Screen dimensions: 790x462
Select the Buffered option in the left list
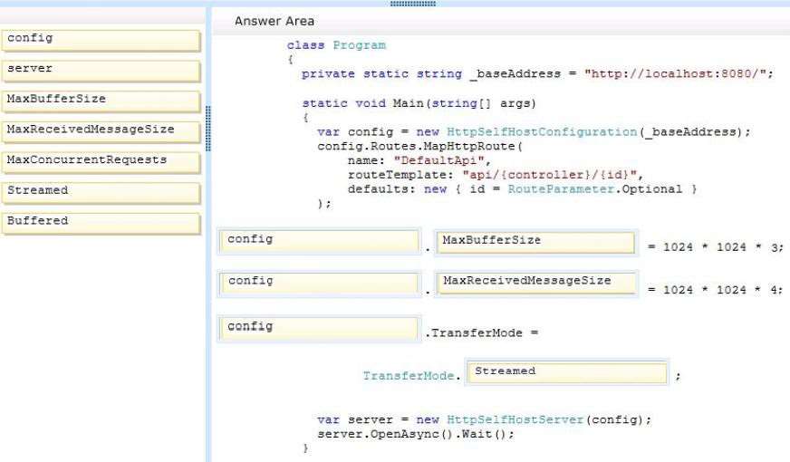(101, 224)
